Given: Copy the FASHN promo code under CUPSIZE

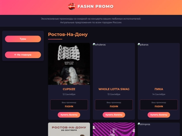Looking at the screenshot, I should [69, 106].
